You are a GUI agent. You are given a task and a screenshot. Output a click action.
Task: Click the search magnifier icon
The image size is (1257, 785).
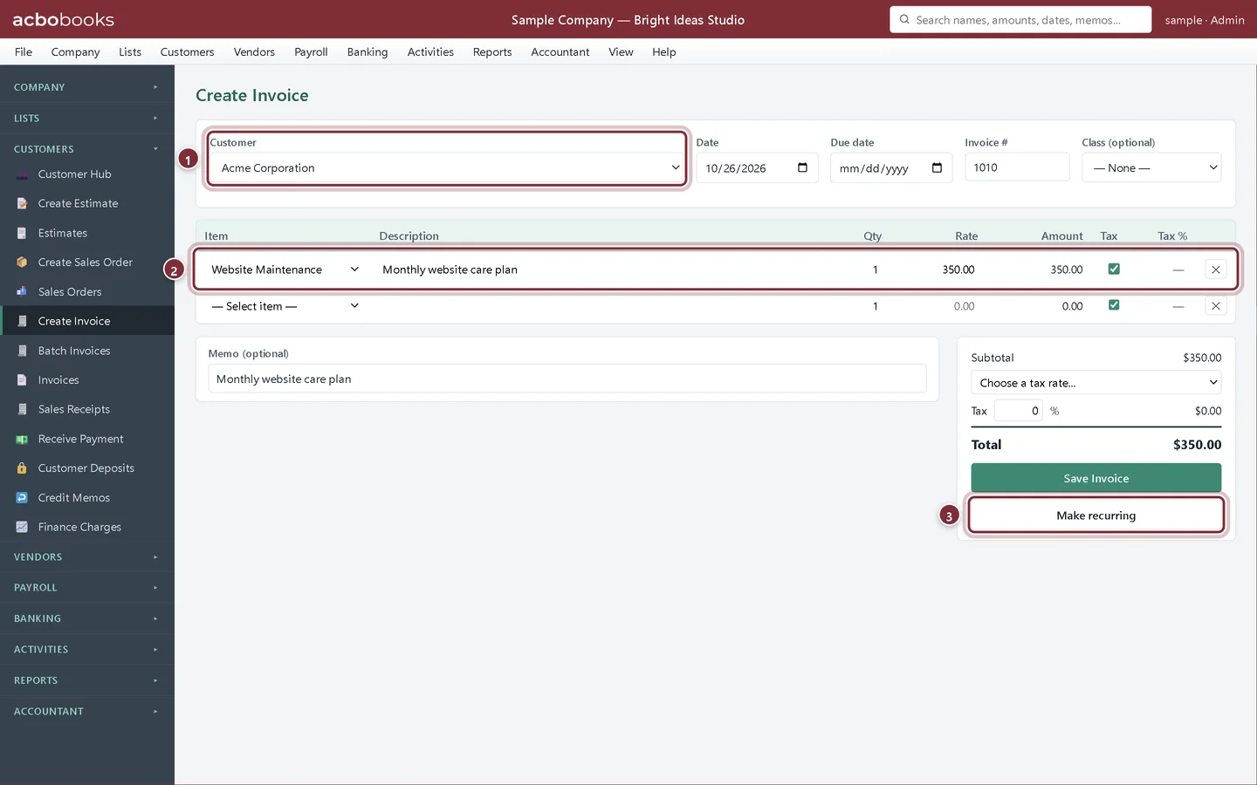point(904,19)
